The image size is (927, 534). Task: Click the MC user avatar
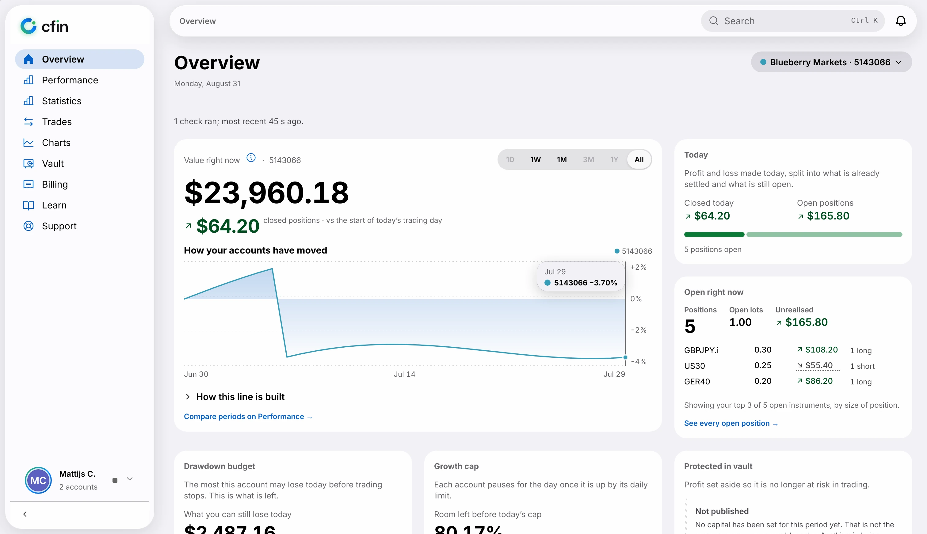pyautogui.click(x=38, y=480)
